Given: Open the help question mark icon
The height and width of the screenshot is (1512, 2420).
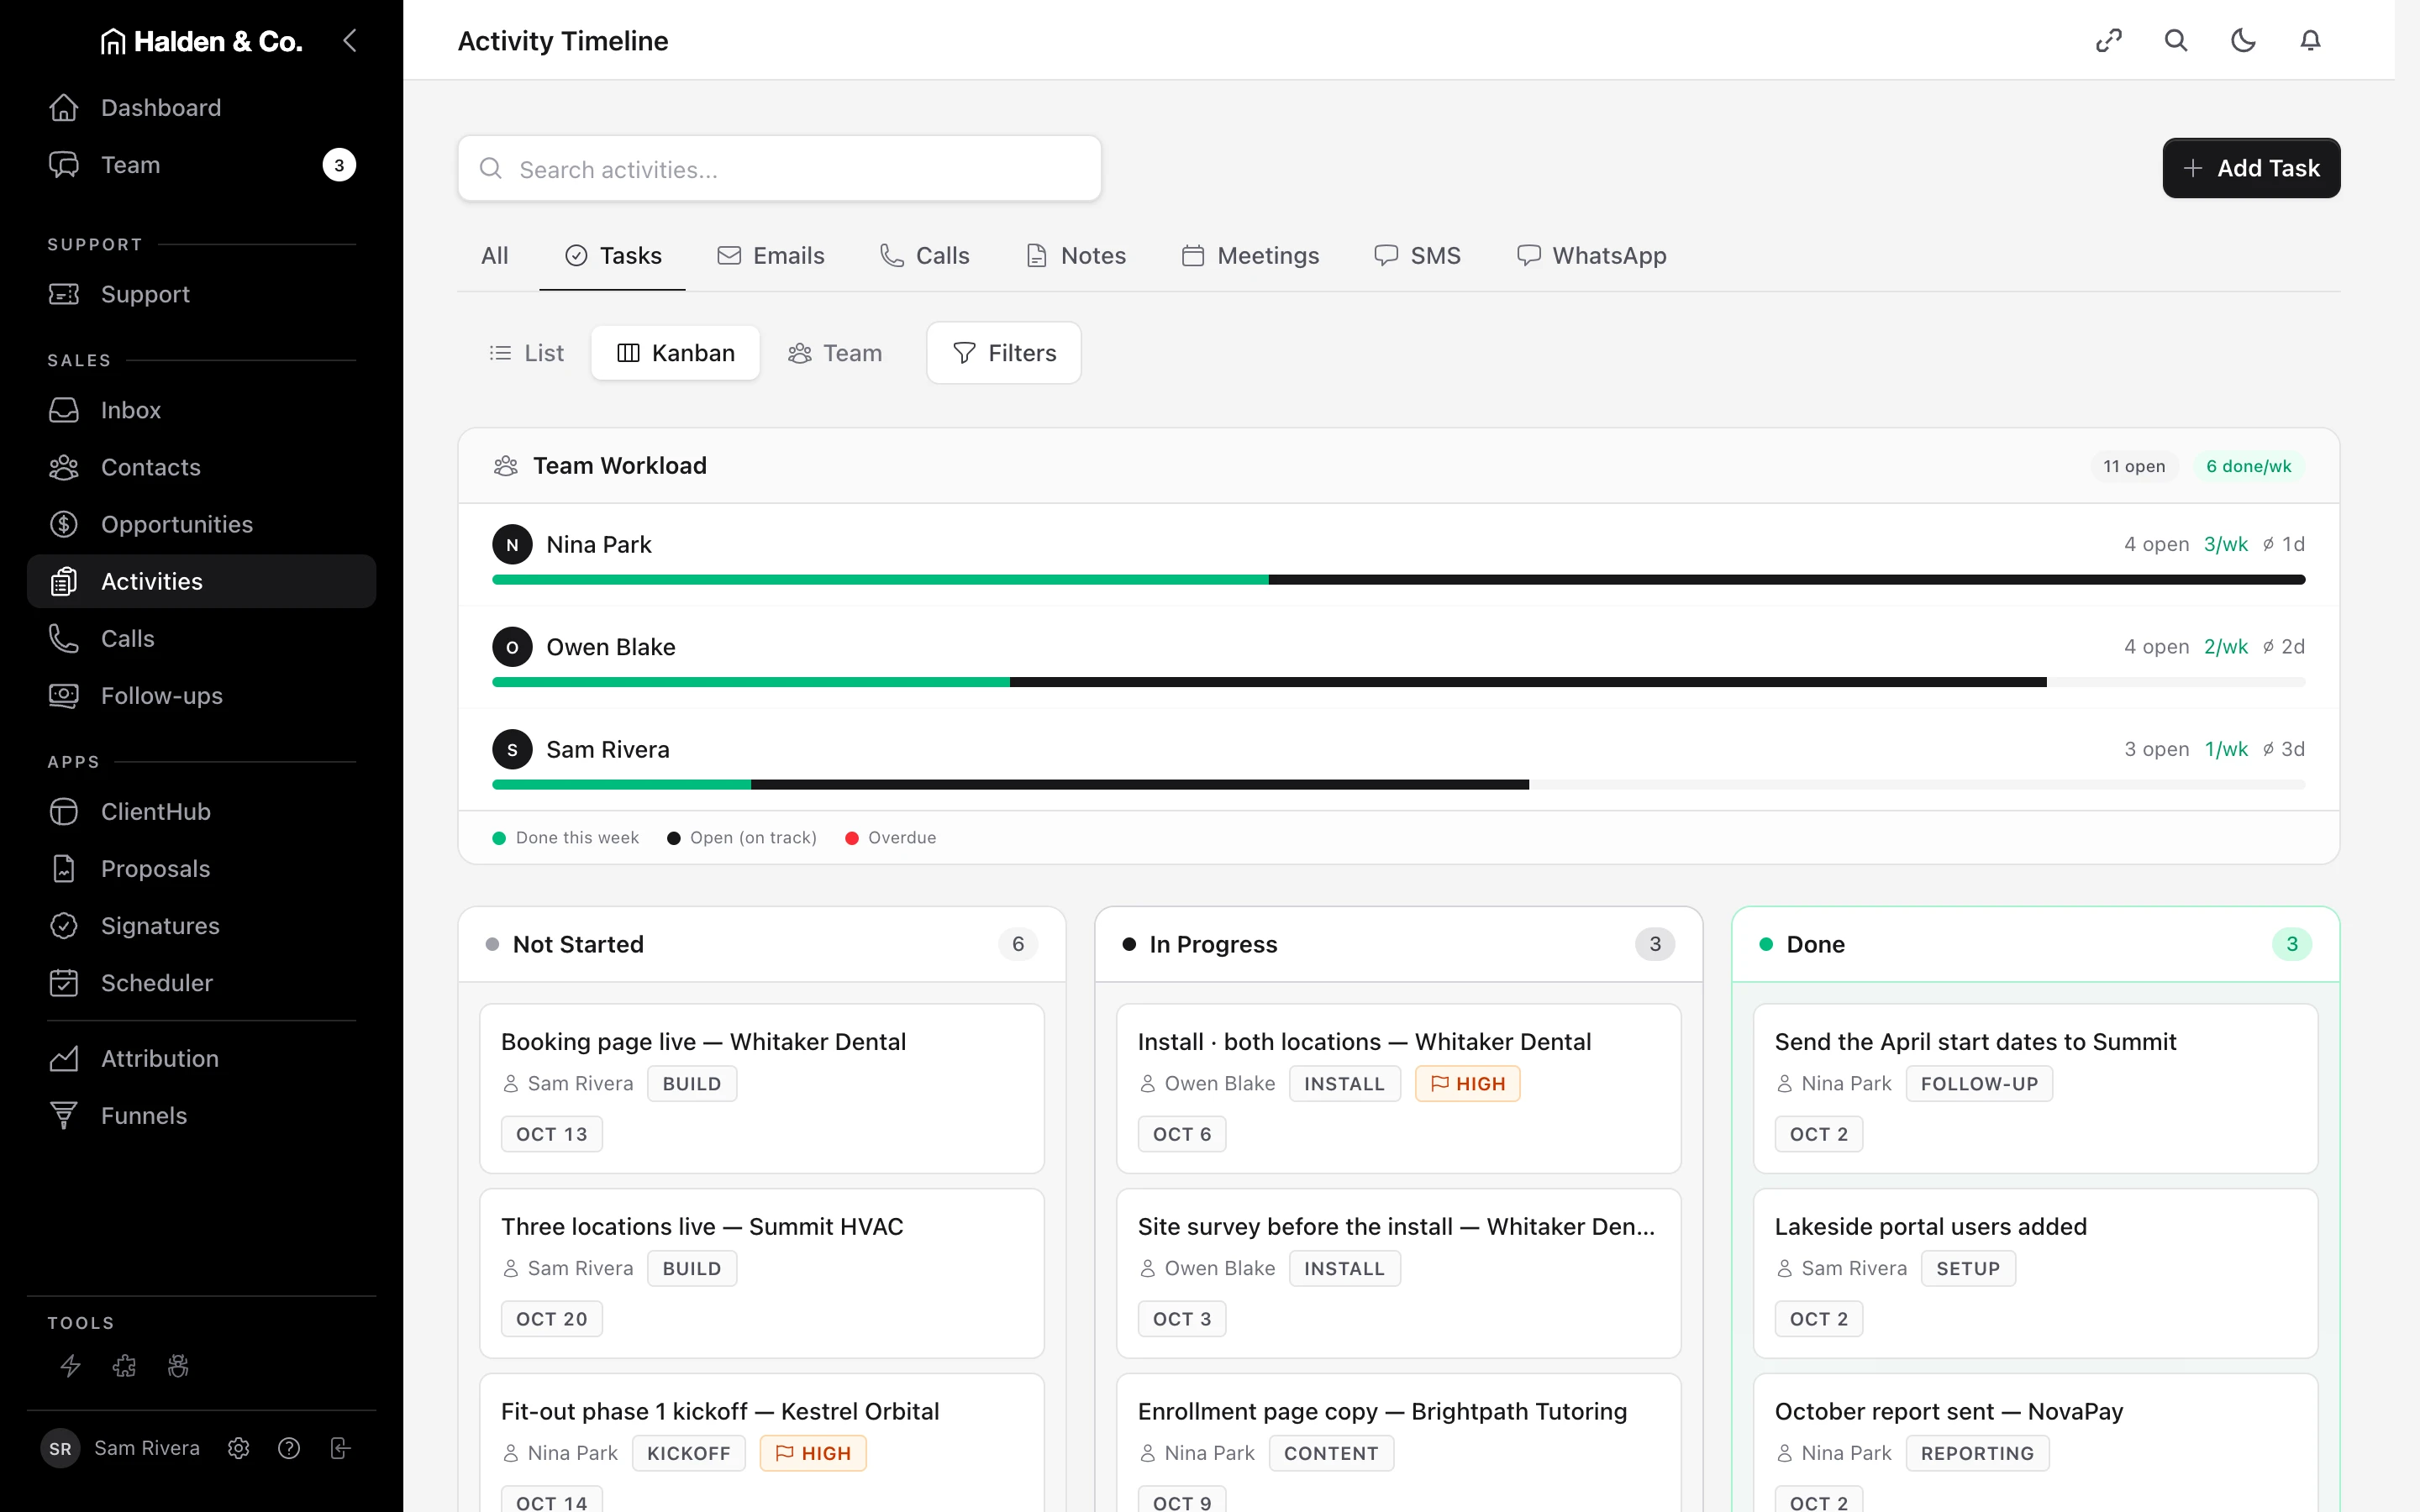Looking at the screenshot, I should point(289,1448).
